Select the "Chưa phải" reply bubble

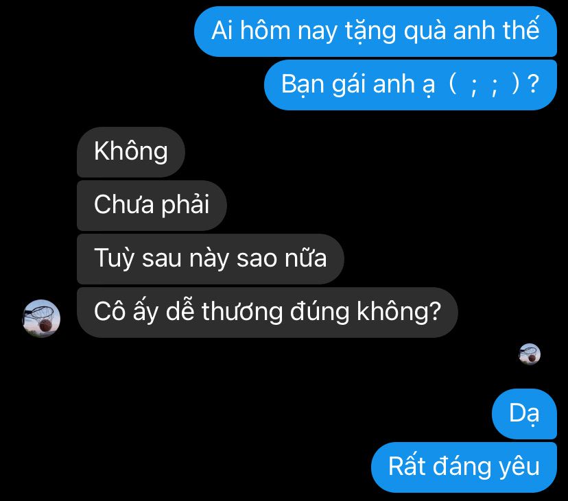[x=152, y=205]
